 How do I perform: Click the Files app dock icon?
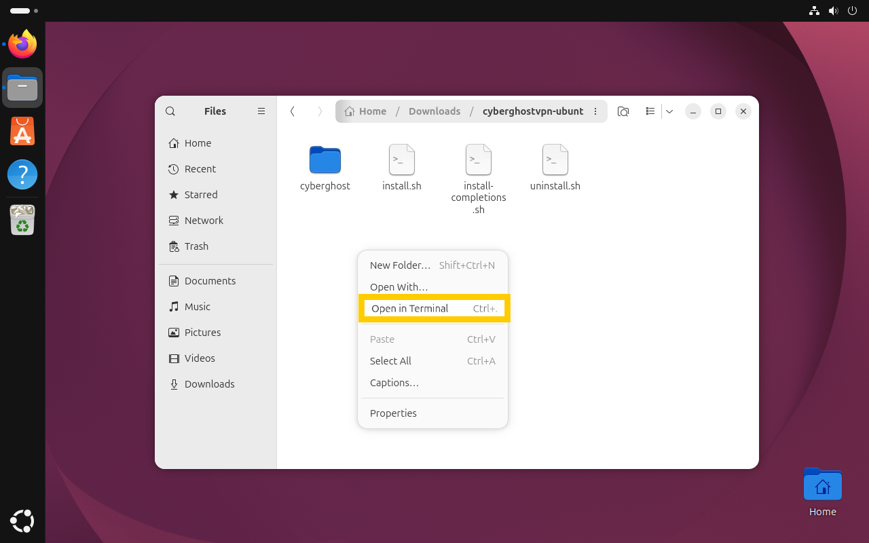22,88
